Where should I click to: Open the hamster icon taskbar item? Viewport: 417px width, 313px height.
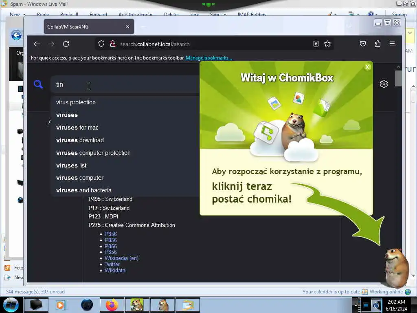coord(163,305)
